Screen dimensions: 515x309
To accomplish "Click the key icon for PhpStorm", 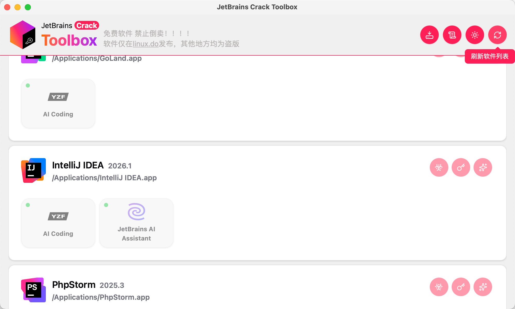I will pyautogui.click(x=461, y=287).
